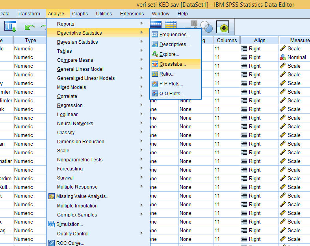Image resolution: width=310 pixels, height=246 pixels.
Task: Click the Align column header
Action: pos(259,40)
